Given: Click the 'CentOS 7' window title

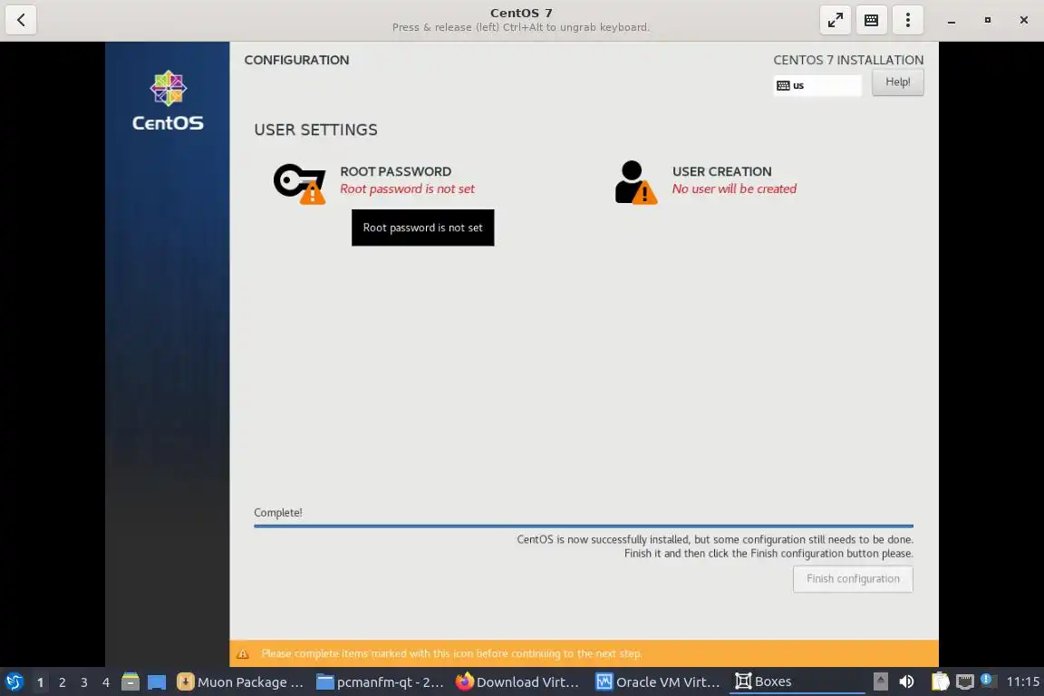Looking at the screenshot, I should 521,13.
